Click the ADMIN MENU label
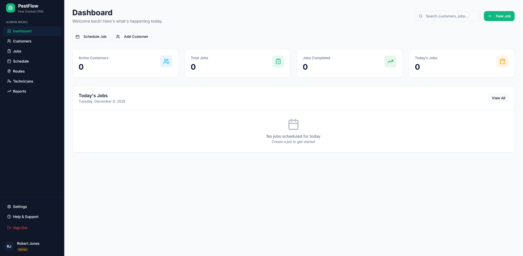 click(x=17, y=22)
